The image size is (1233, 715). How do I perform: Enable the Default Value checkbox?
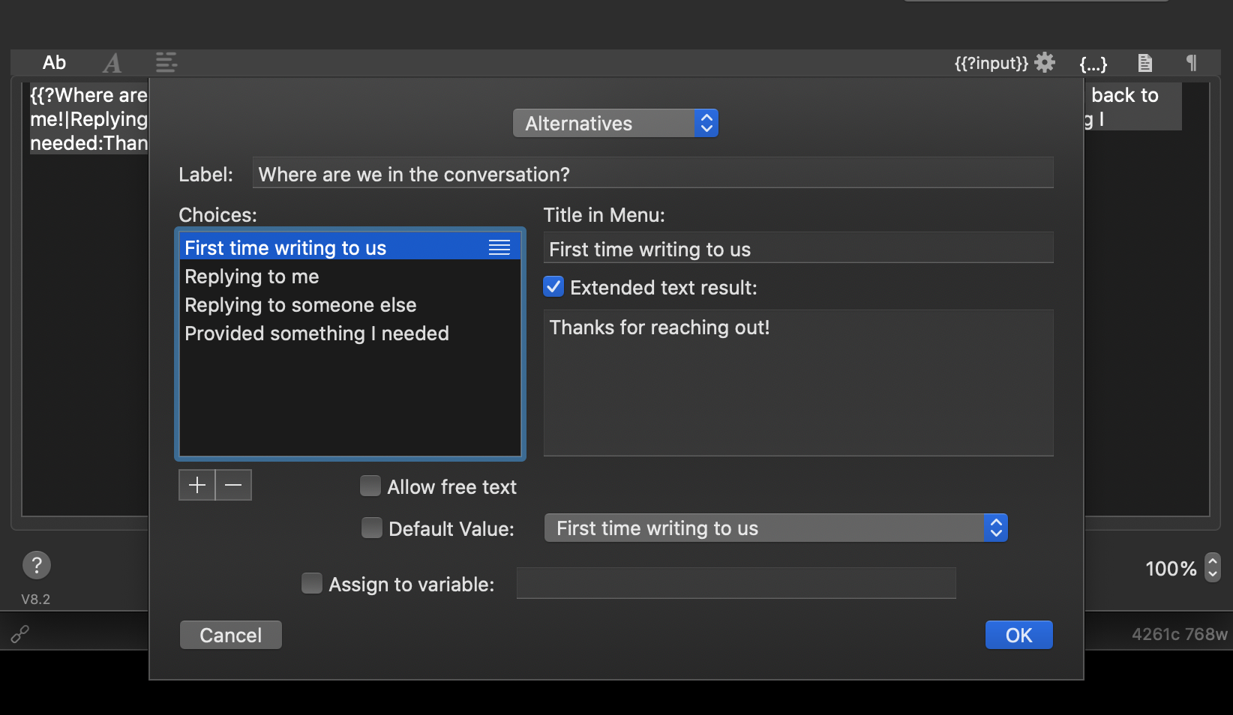(372, 528)
